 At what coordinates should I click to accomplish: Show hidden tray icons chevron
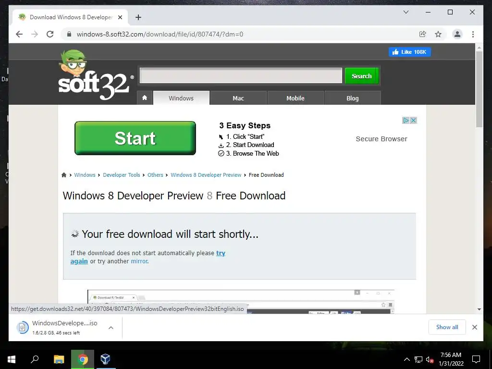pyautogui.click(x=406, y=359)
